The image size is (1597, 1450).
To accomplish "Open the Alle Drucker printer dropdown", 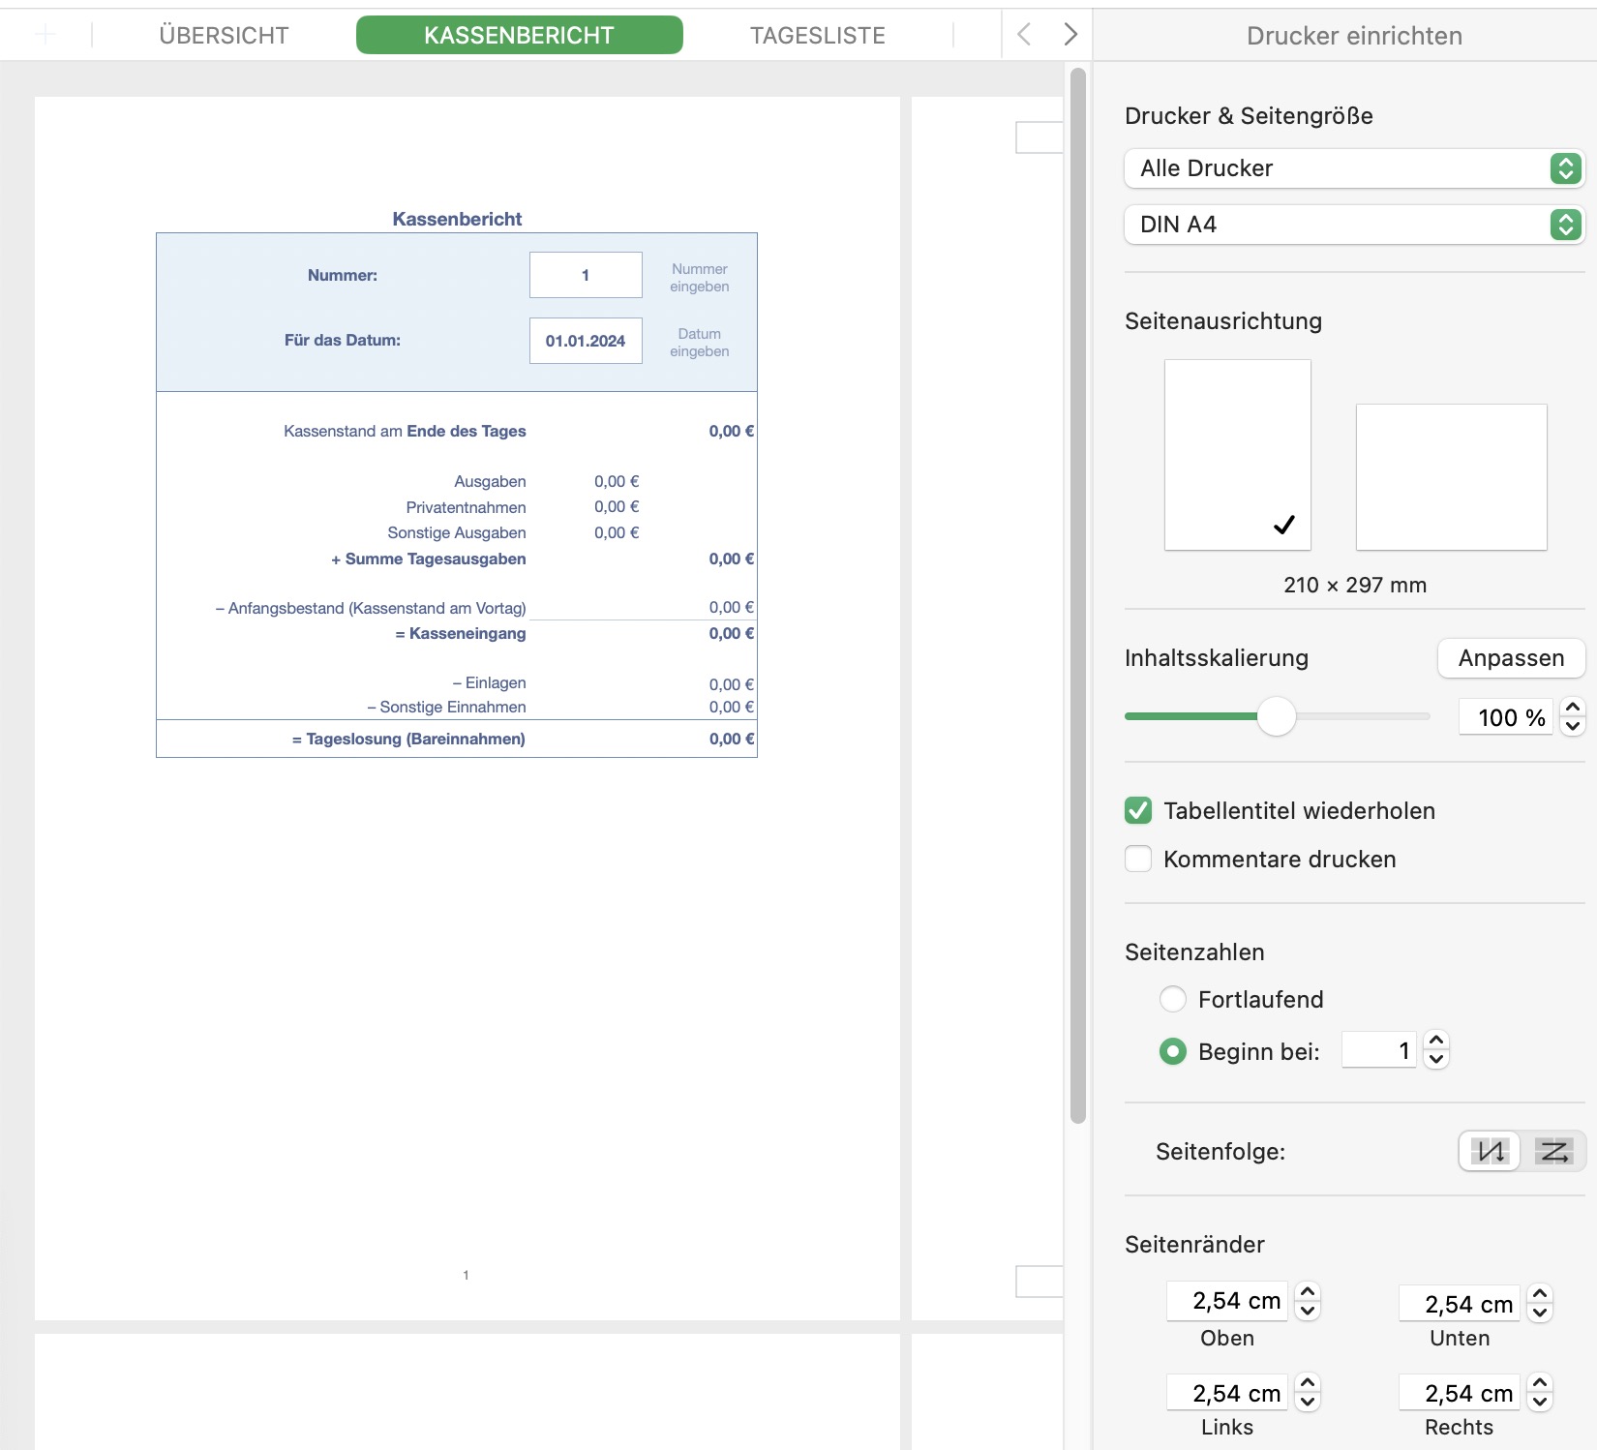I will coord(1353,168).
